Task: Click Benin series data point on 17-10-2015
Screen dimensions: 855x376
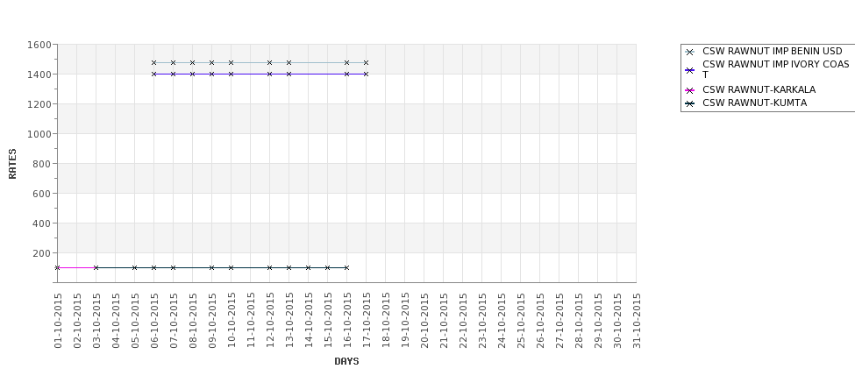Action: tap(366, 62)
